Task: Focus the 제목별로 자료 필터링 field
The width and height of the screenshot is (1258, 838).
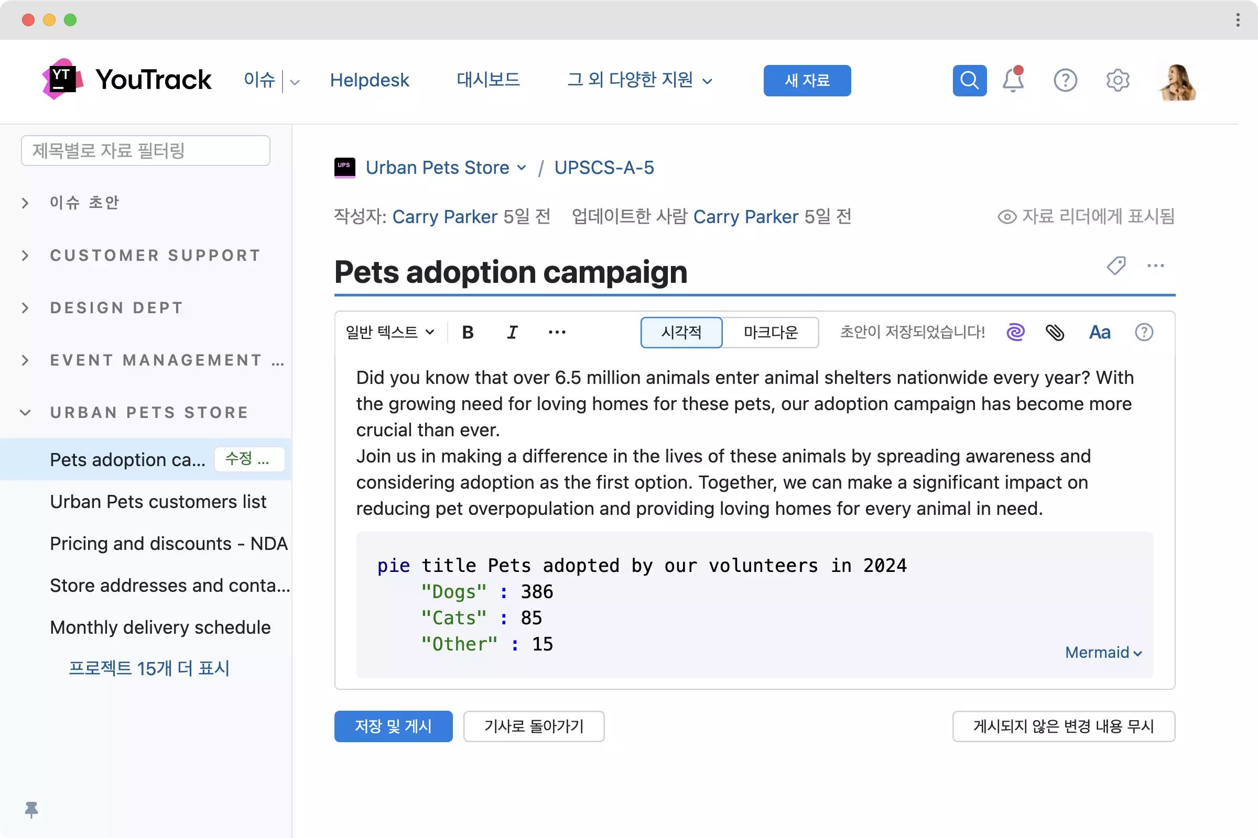Action: [146, 151]
